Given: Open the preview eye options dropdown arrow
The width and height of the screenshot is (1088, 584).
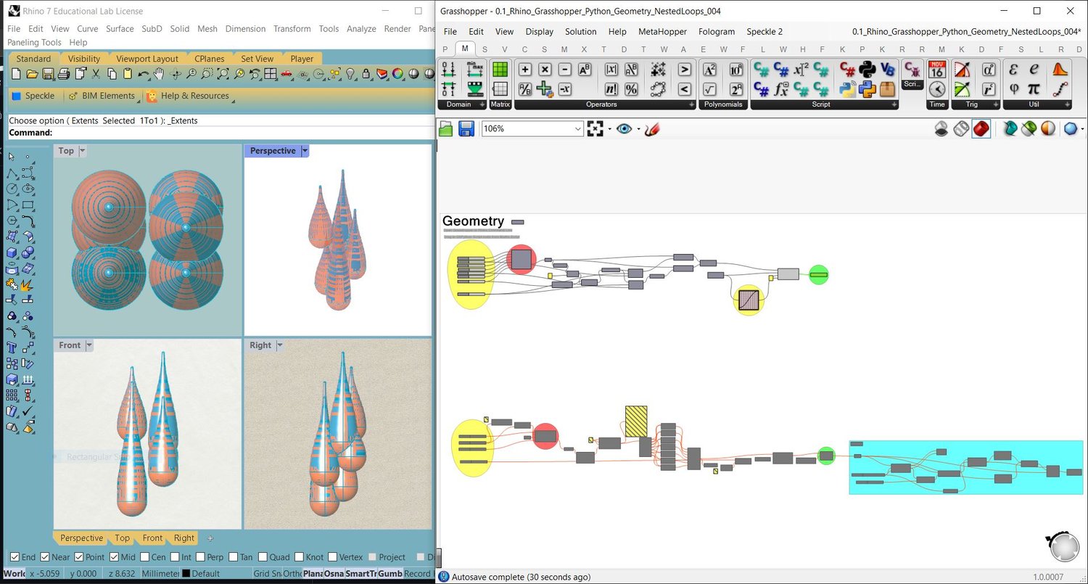Looking at the screenshot, I should pos(638,129).
